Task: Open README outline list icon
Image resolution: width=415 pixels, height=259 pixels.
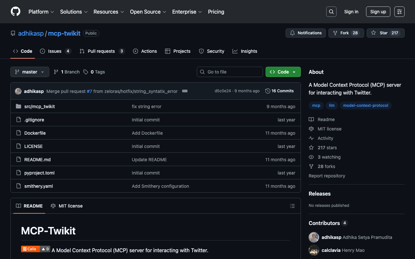Action: (292, 206)
